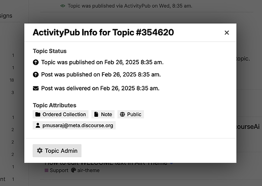Click the folder icon beside Ordered Collection
The image size is (262, 186).
[x=38, y=114]
